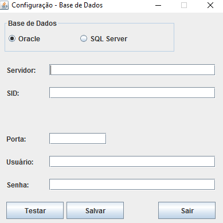Click the "Usuário:" label text

tap(20, 162)
